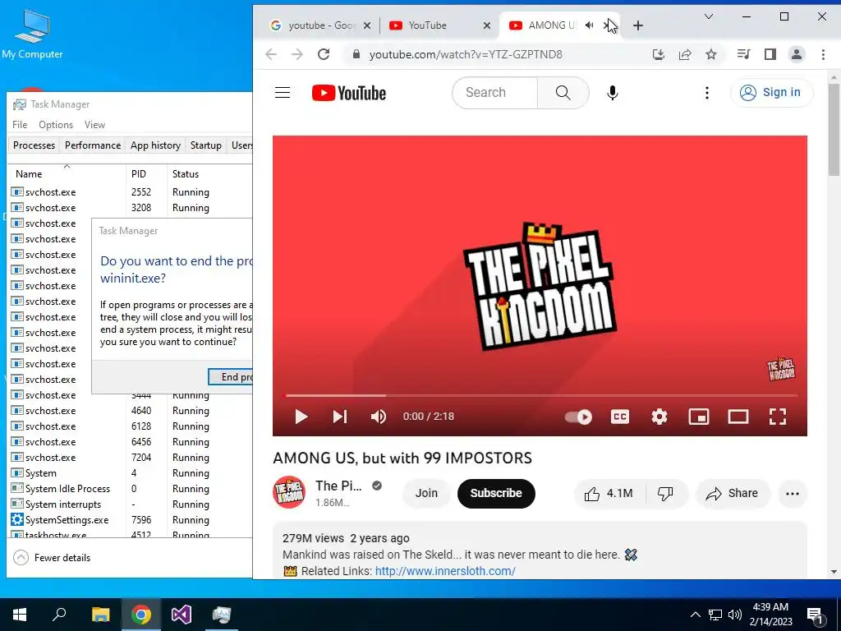Viewport: 841px width, 631px height.
Task: Open taskbar search magnifier
Action: click(x=59, y=615)
